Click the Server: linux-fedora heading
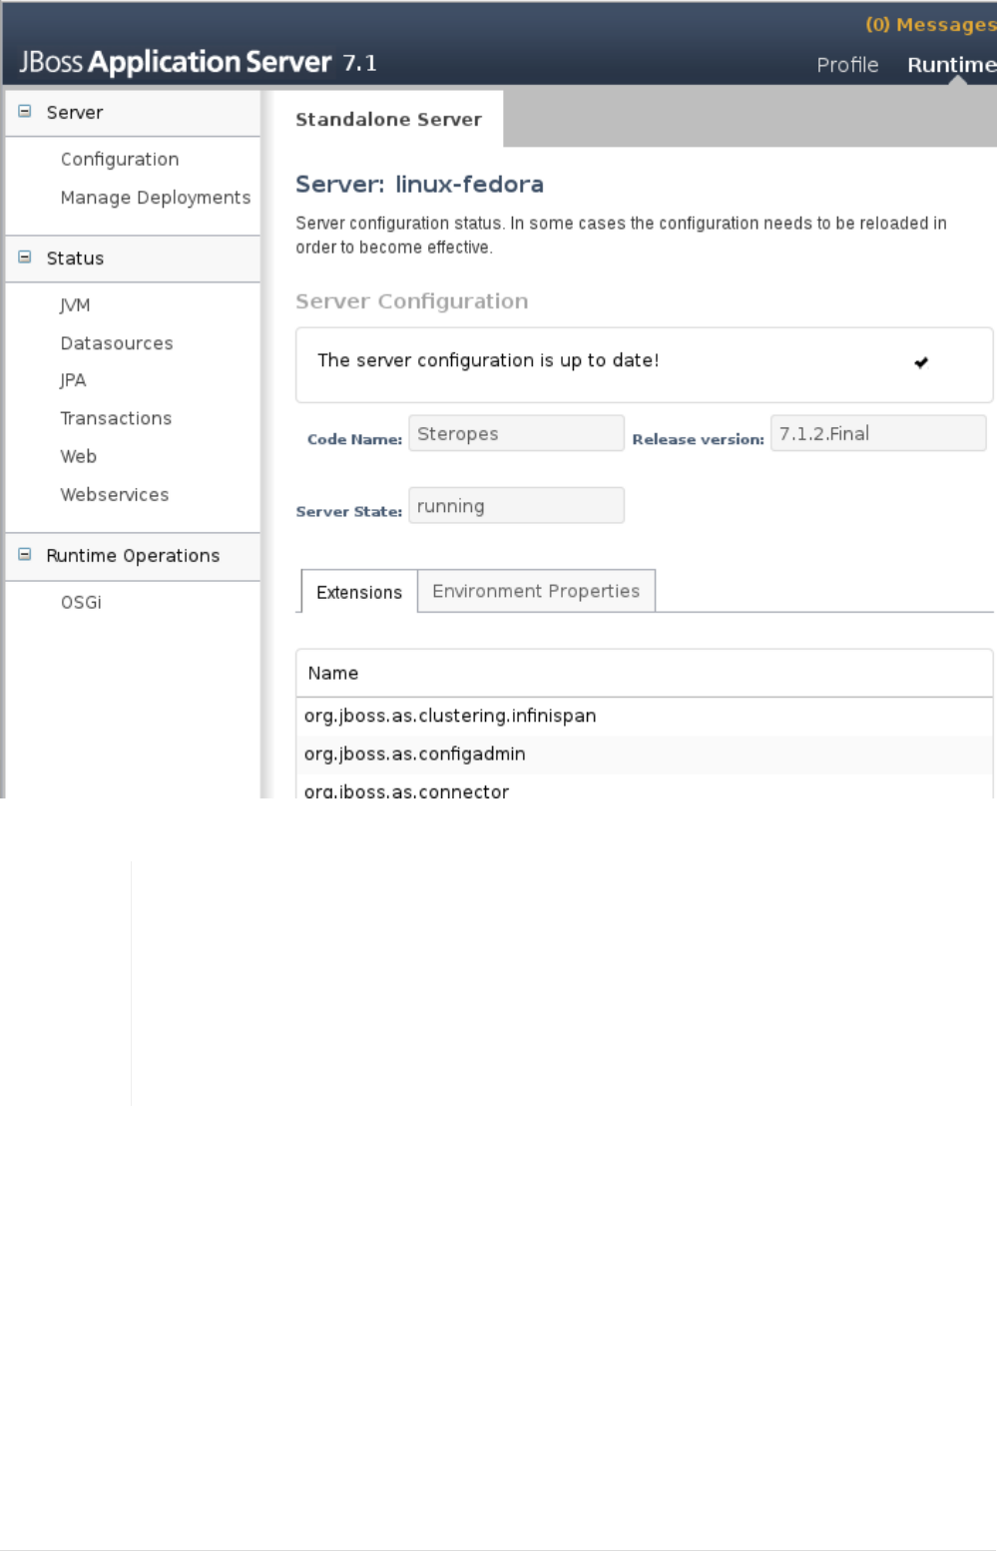 tap(419, 184)
